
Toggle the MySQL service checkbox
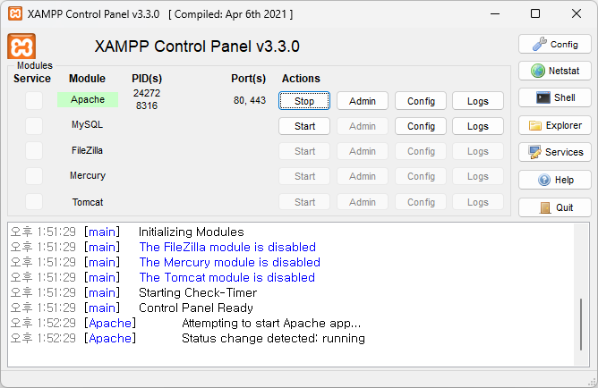34,126
